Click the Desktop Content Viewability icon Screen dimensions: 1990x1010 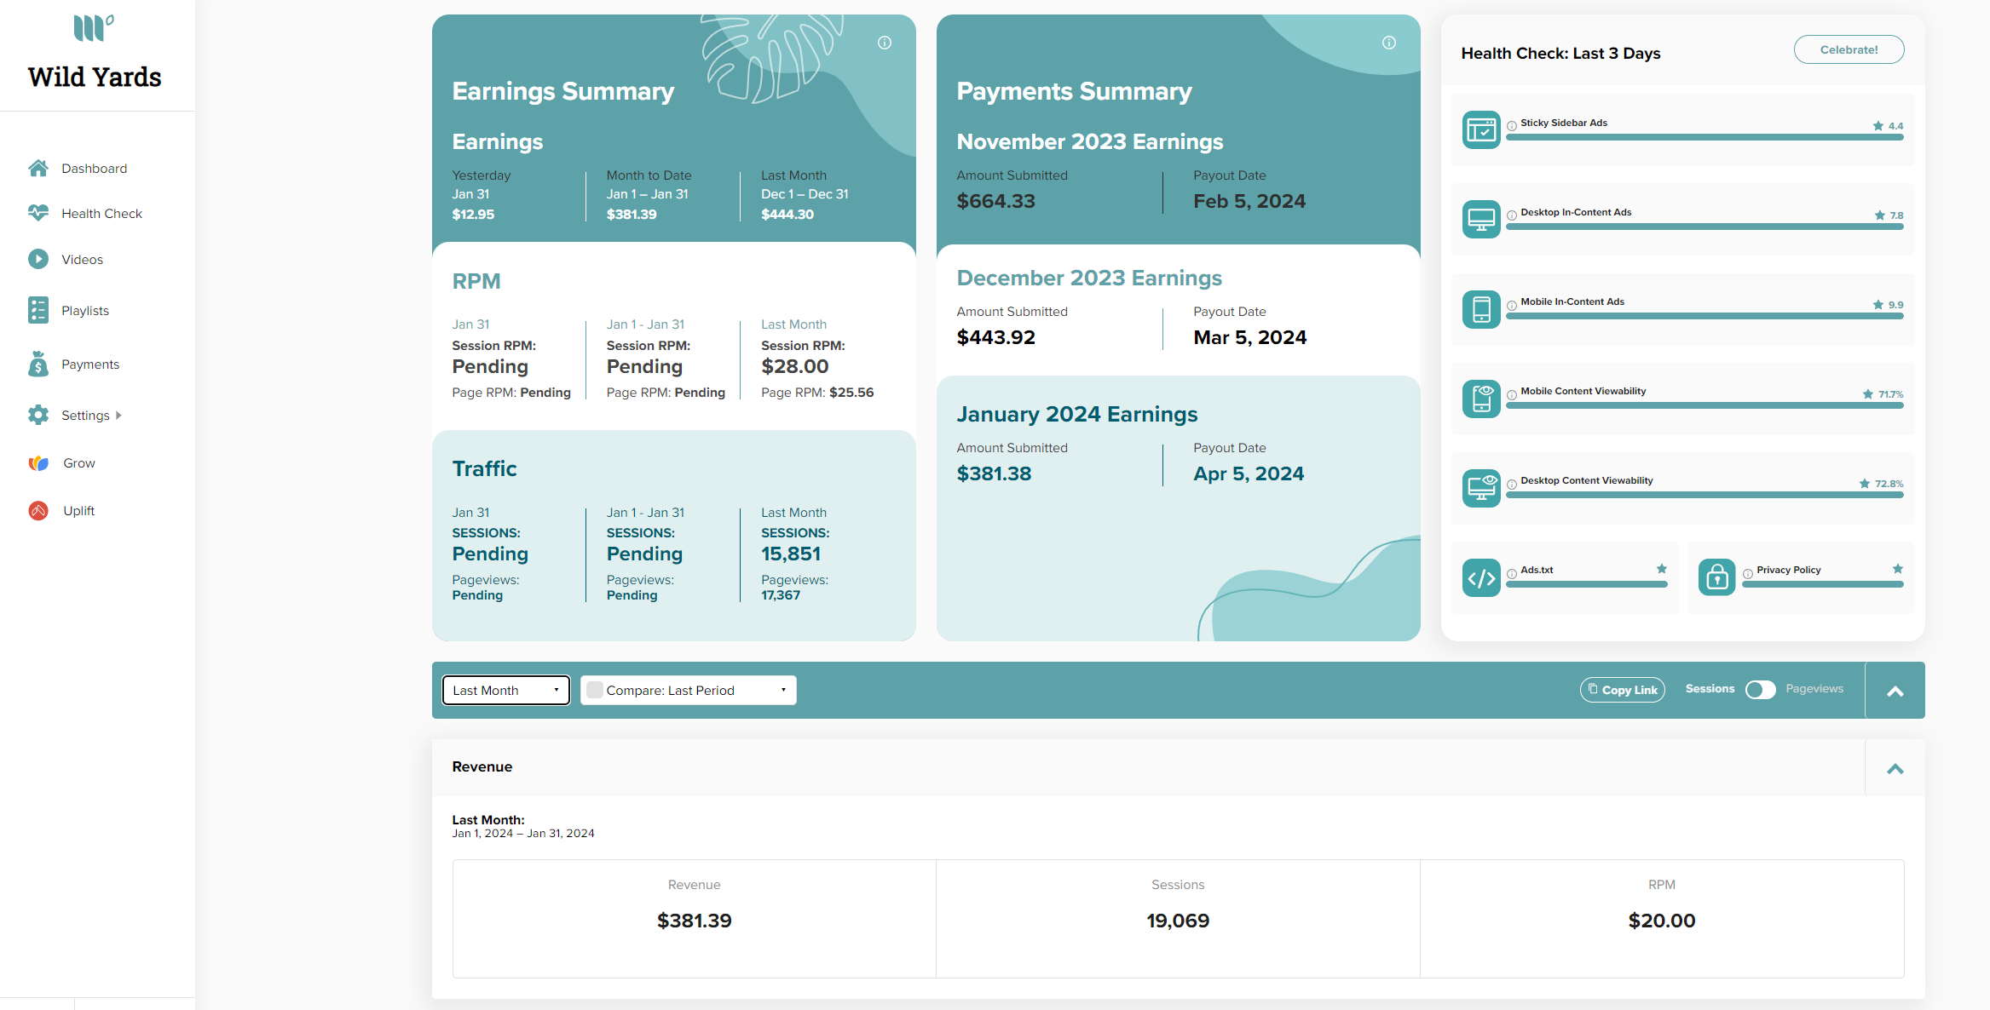click(1481, 487)
